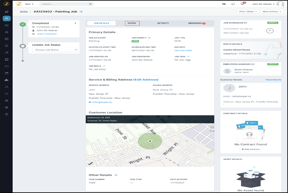Image resolution: width=288 pixels, height=193 pixels.
Task: Click the edit pencil beside Painting Job title
Action: [81, 12]
